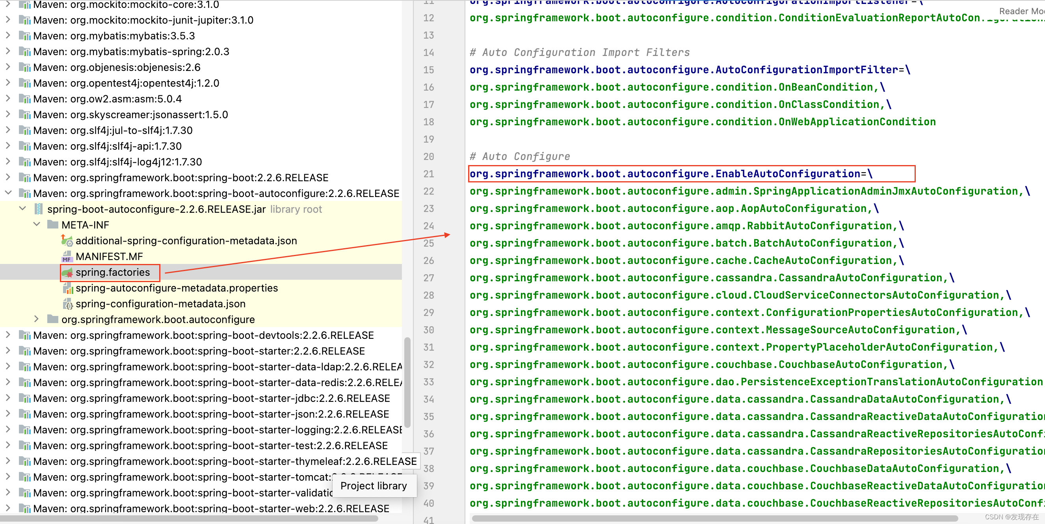This screenshot has width=1045, height=524.
Task: Select spring-configuration-metadata.json file
Action: [161, 304]
